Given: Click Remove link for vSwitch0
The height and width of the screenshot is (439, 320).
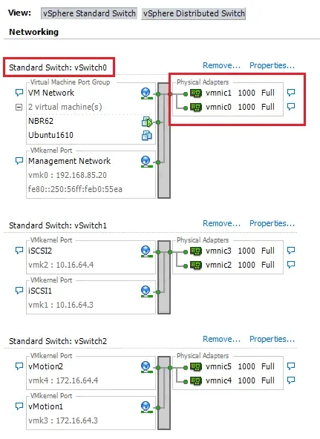Looking at the screenshot, I should 221,65.
